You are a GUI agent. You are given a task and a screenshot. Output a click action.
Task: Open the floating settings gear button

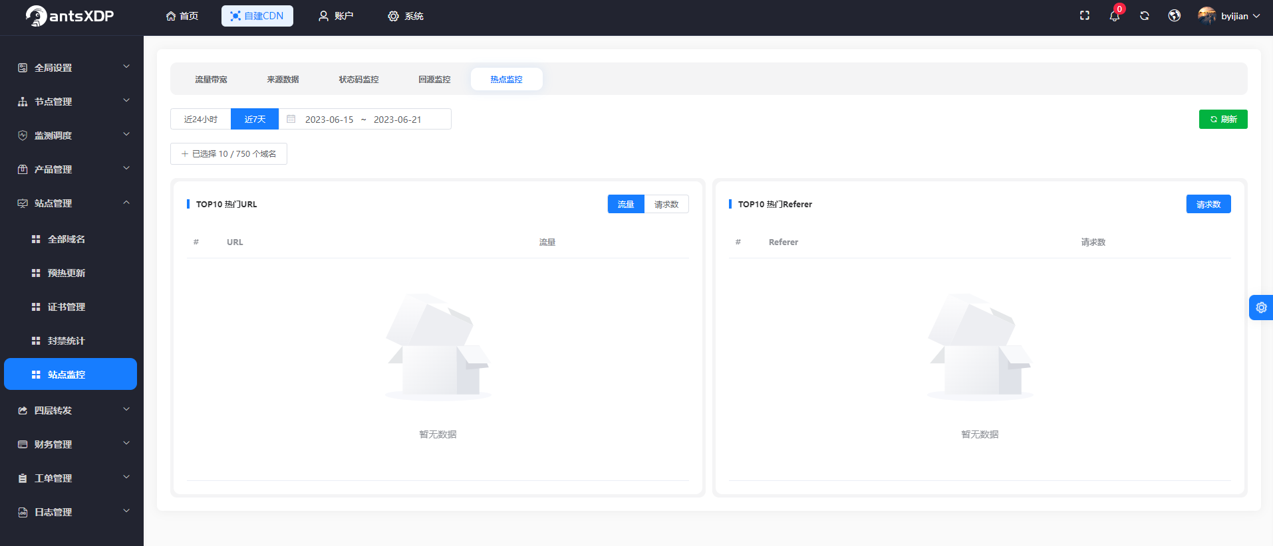pyautogui.click(x=1261, y=308)
